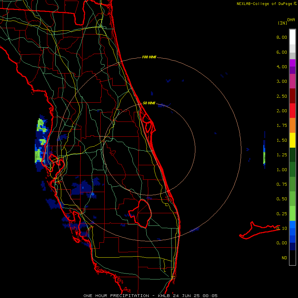Click the OHA product label
298x298 pixels.
click(x=291, y=20)
